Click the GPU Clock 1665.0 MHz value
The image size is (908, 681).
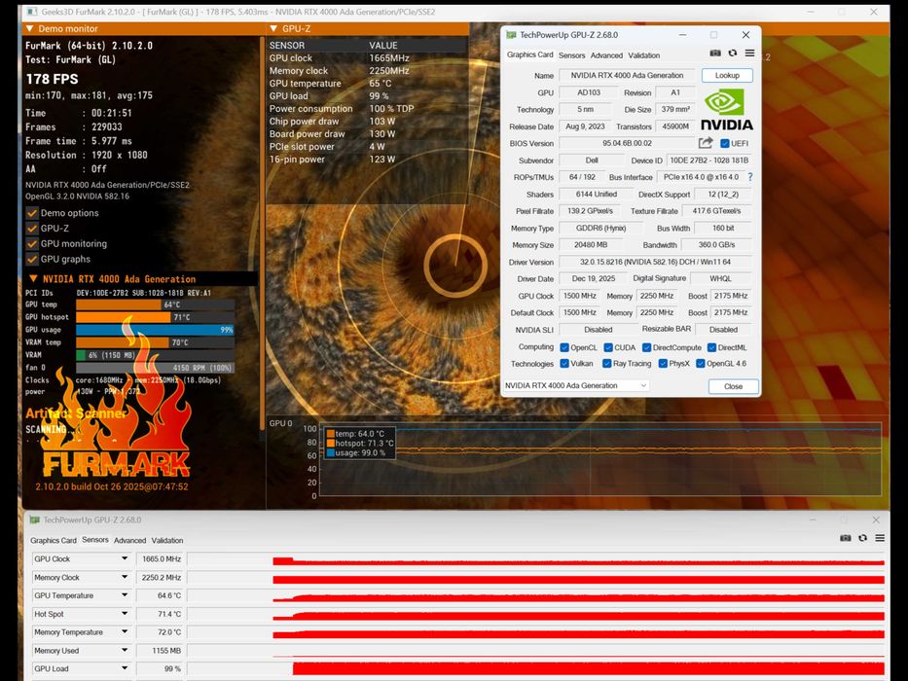[x=161, y=558]
